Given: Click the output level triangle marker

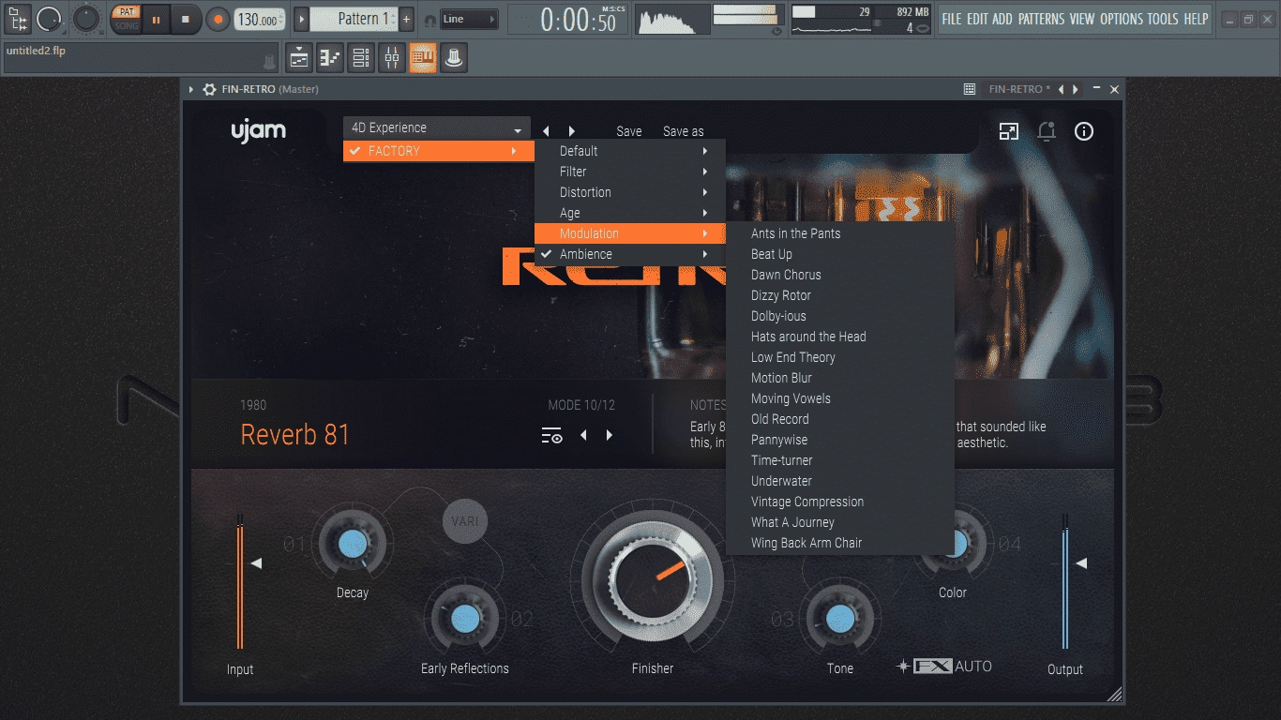Looking at the screenshot, I should pos(1080,563).
